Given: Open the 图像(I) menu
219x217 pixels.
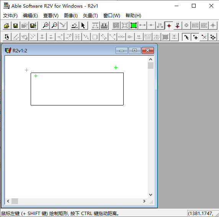Looking at the screenshot, I should pyautogui.click(x=71, y=15).
